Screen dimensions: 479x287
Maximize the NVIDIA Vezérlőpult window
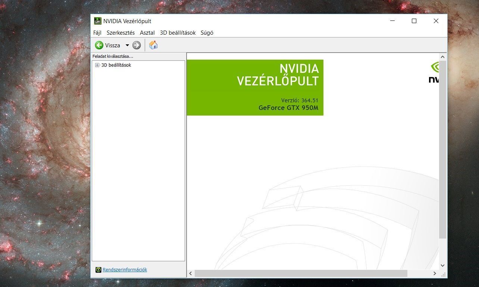point(414,21)
